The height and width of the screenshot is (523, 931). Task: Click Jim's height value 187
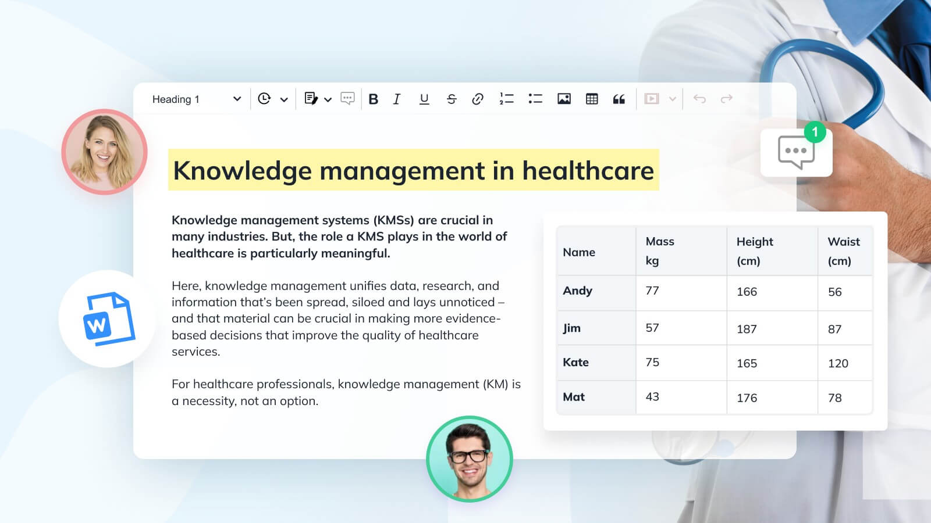pos(747,329)
